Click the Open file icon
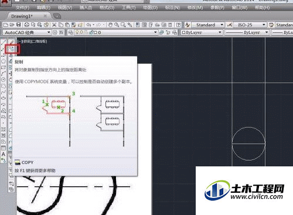 (12, 25)
